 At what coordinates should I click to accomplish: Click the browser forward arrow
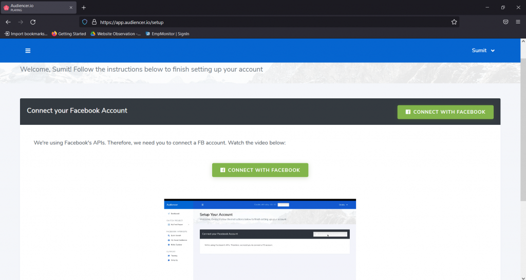(21, 22)
